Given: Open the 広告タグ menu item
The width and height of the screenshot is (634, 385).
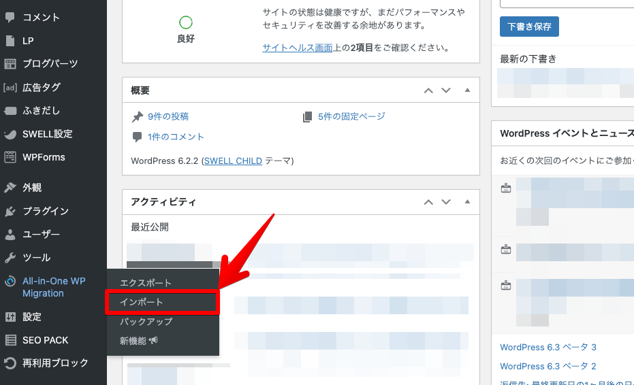Looking at the screenshot, I should point(42,87).
